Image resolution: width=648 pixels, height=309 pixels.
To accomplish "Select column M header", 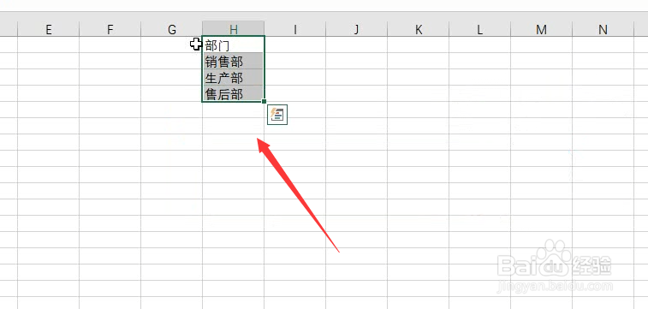I will [541, 29].
